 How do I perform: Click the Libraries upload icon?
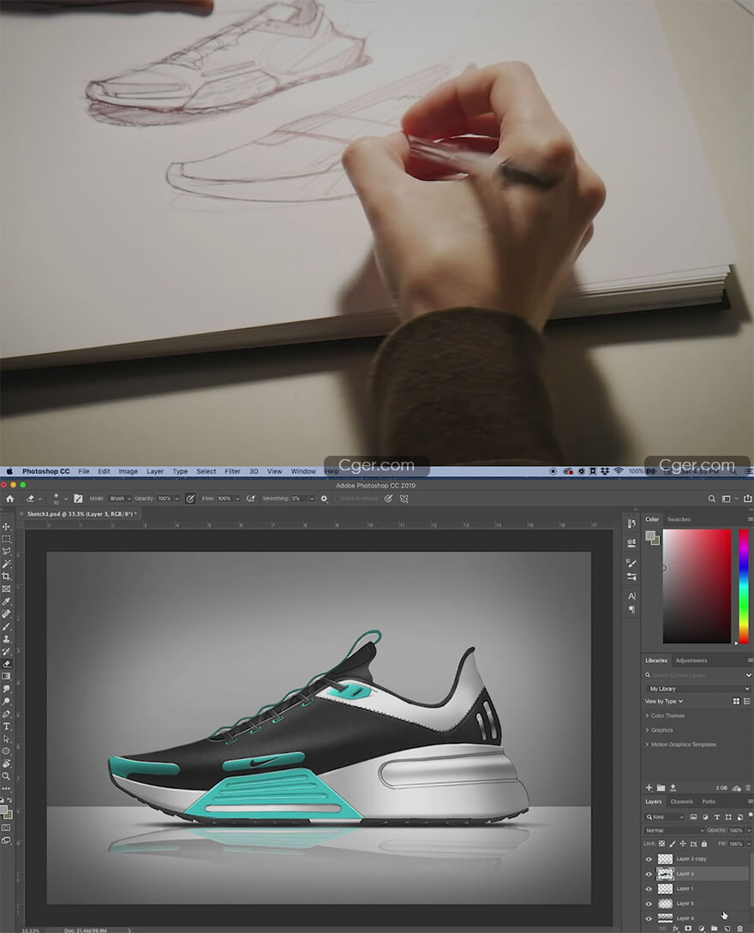pos(673,788)
